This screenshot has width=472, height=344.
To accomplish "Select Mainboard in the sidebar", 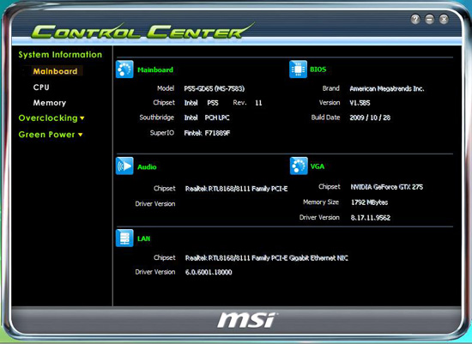I will [55, 71].
